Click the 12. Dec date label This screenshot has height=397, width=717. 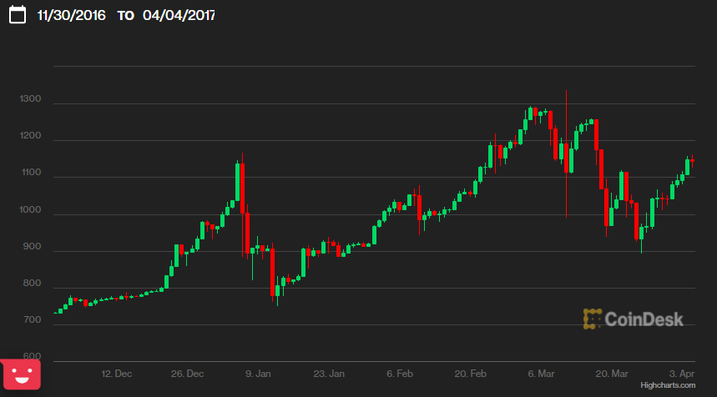[117, 374]
